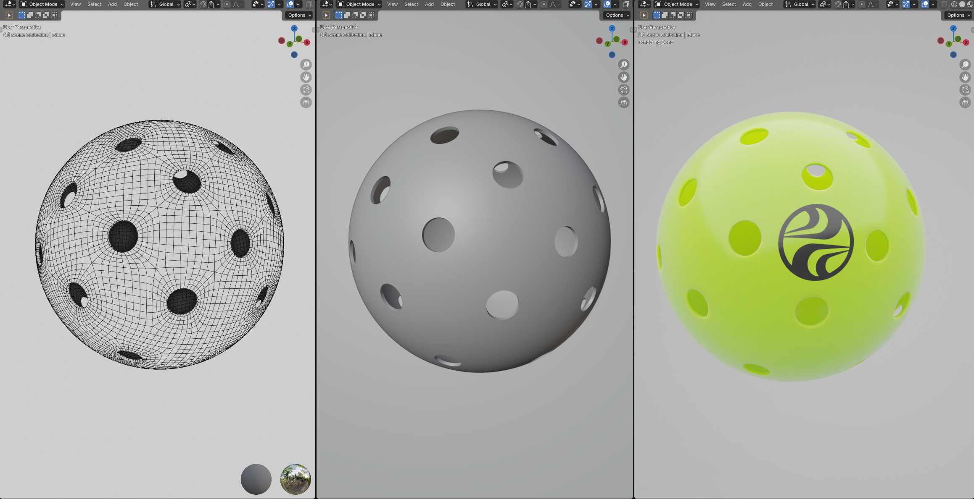The width and height of the screenshot is (974, 499).
Task: Open Object Mode dropdown in solid viewport
Action: [359, 4]
